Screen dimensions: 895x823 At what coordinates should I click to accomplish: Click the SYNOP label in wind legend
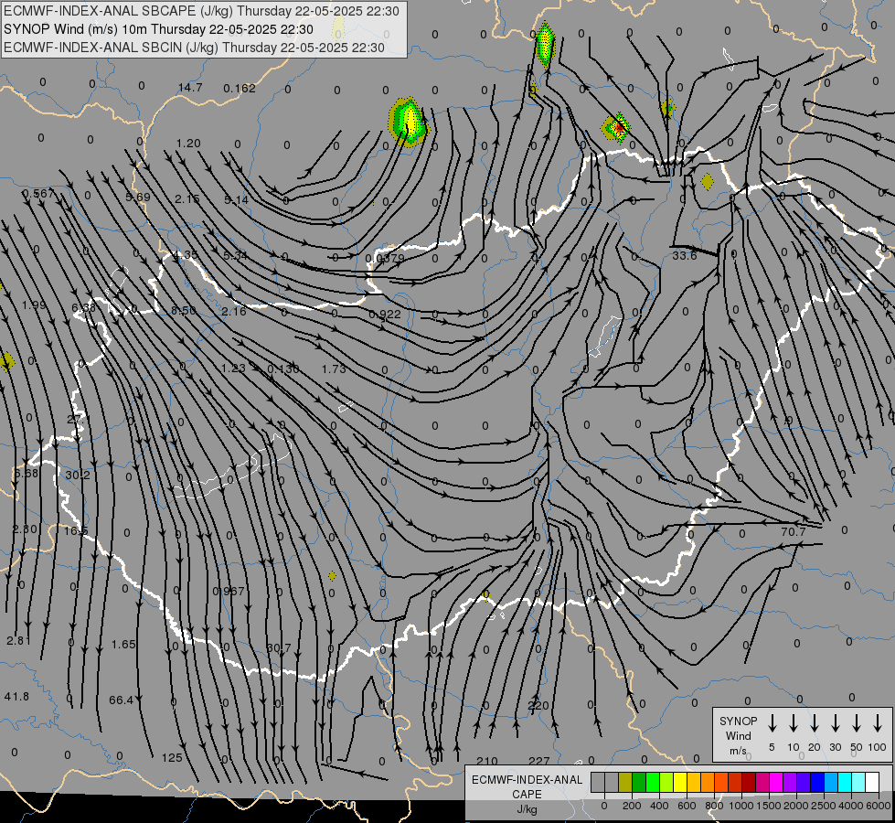[738, 721]
